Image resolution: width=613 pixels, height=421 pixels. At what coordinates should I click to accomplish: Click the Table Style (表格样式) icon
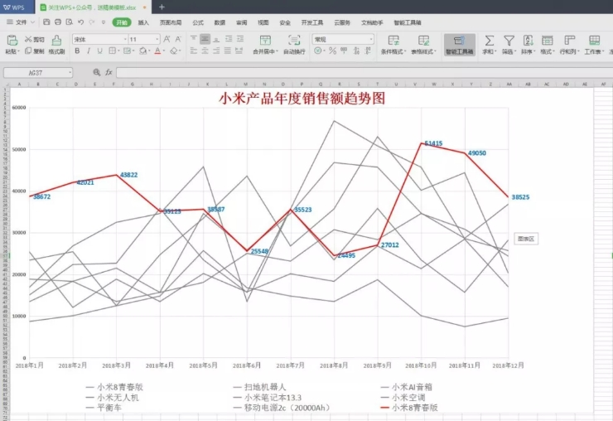pyautogui.click(x=423, y=41)
